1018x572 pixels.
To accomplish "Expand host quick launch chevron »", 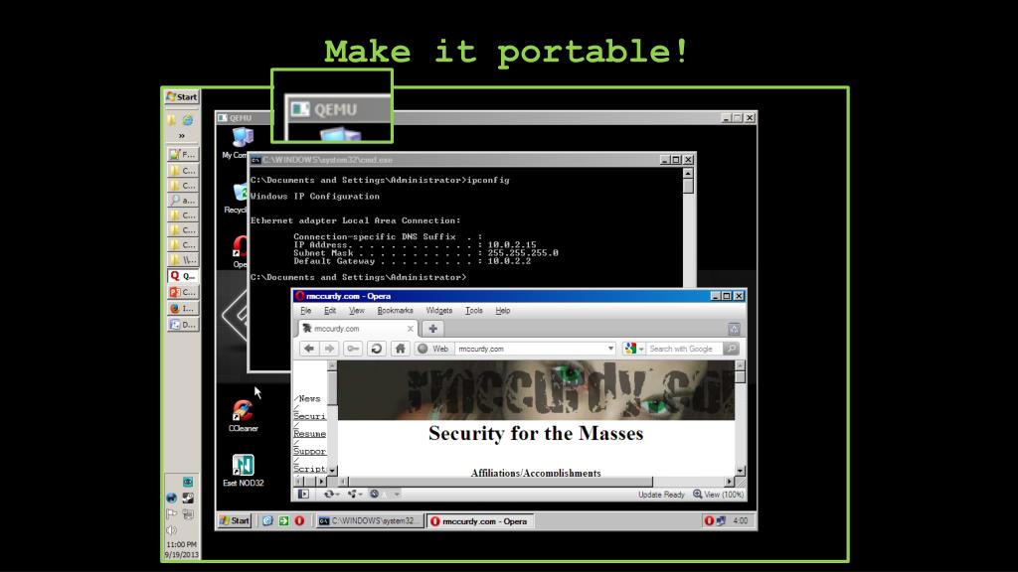I will (182, 135).
